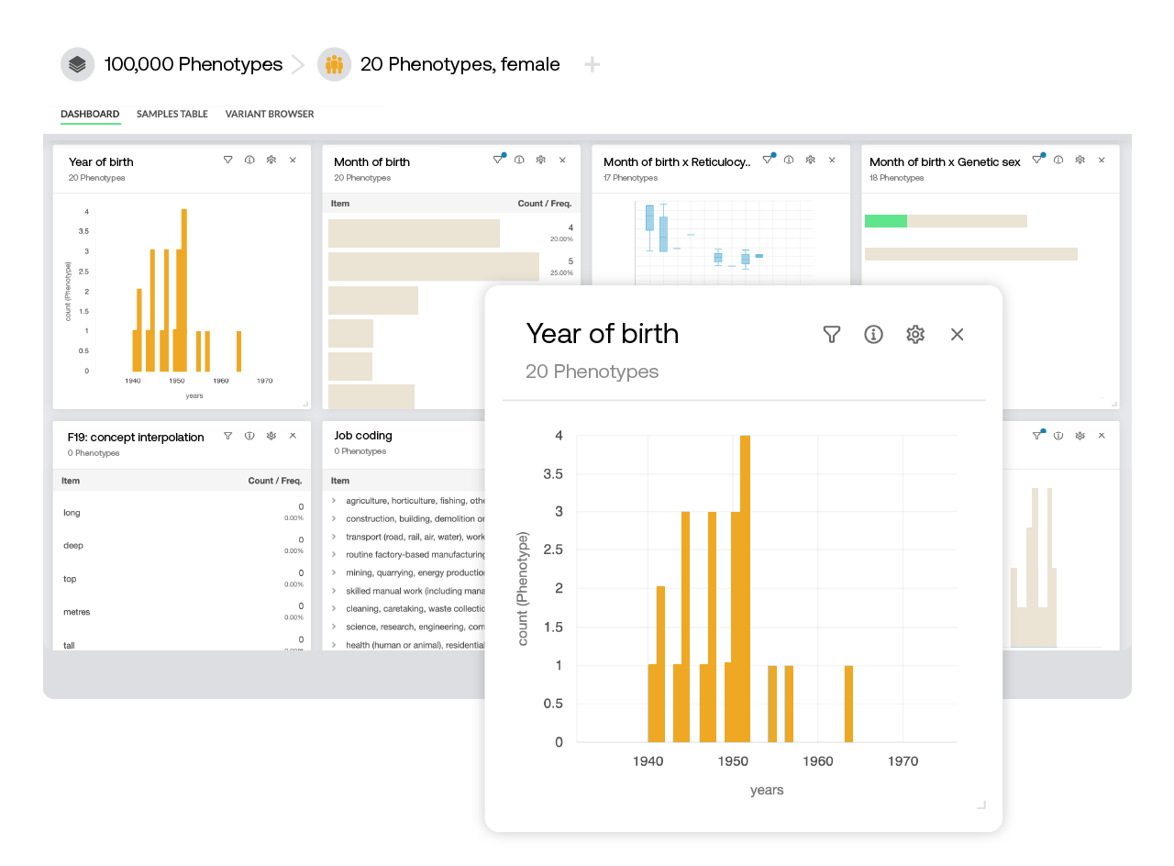
Task: Click the plus icon to add a new cohort
Action: [593, 64]
